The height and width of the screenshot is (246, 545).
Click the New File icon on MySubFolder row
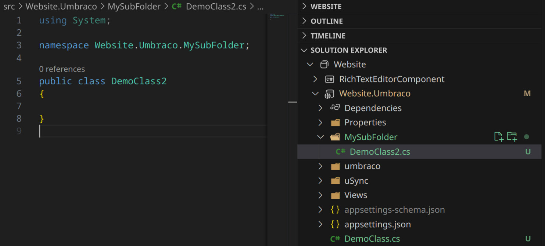pos(498,137)
